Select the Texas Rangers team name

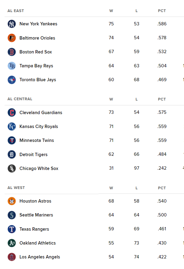34,229
